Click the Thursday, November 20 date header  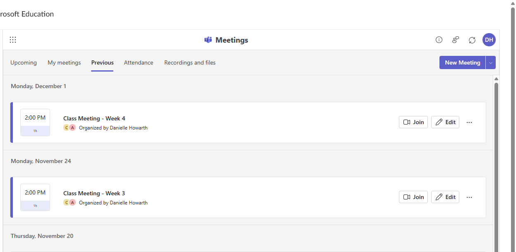tap(42, 236)
